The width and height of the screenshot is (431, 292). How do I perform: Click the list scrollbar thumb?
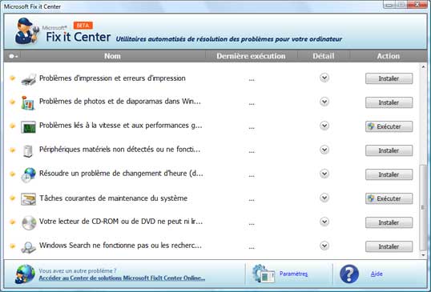tap(423, 207)
